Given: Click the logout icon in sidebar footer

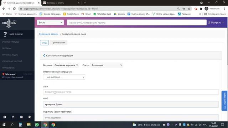Looking at the screenshot, I should point(30,117).
